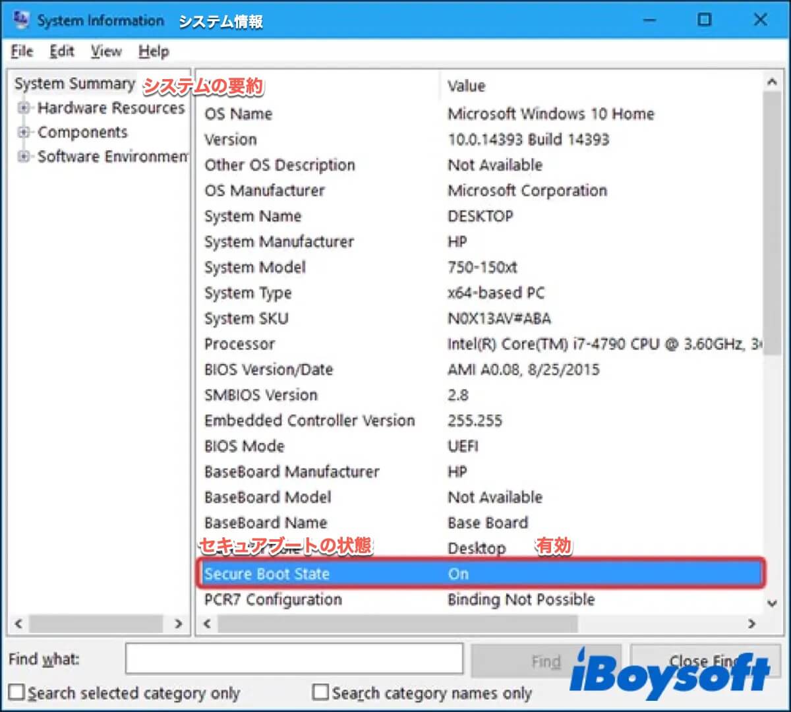
Task: Select System Summary in the tree
Action: coord(74,84)
